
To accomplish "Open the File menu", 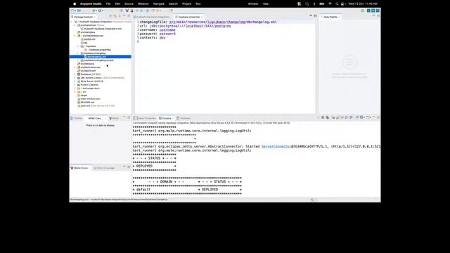I will 108,4.
